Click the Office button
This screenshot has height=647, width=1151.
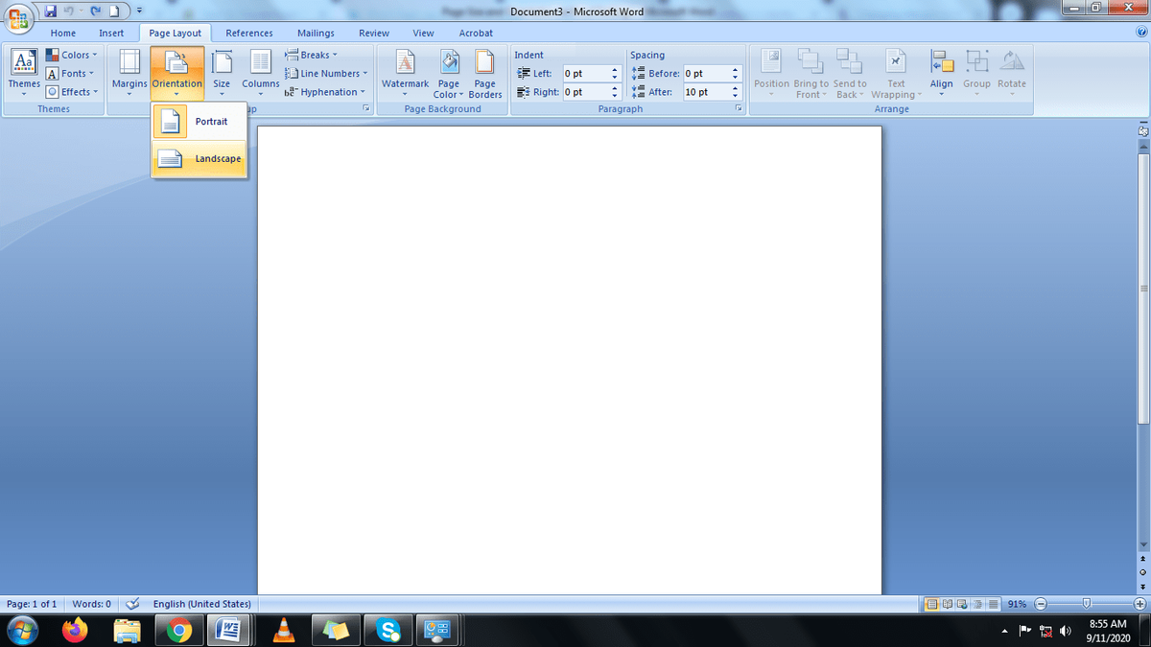tap(21, 21)
